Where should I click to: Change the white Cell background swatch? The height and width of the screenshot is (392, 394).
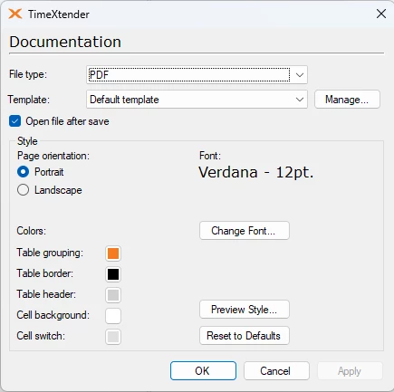click(x=113, y=316)
